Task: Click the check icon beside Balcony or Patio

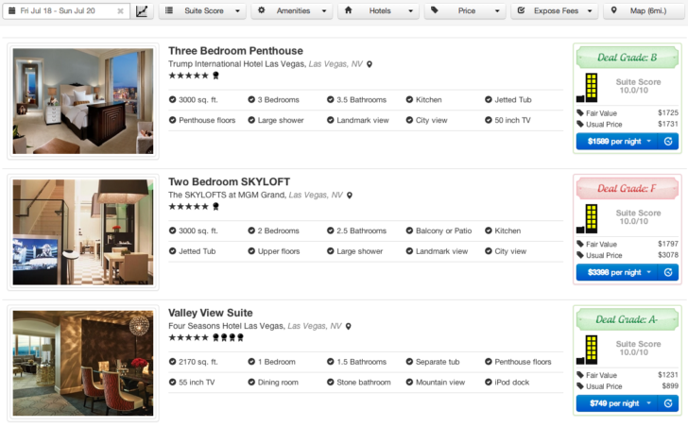Action: [409, 231]
